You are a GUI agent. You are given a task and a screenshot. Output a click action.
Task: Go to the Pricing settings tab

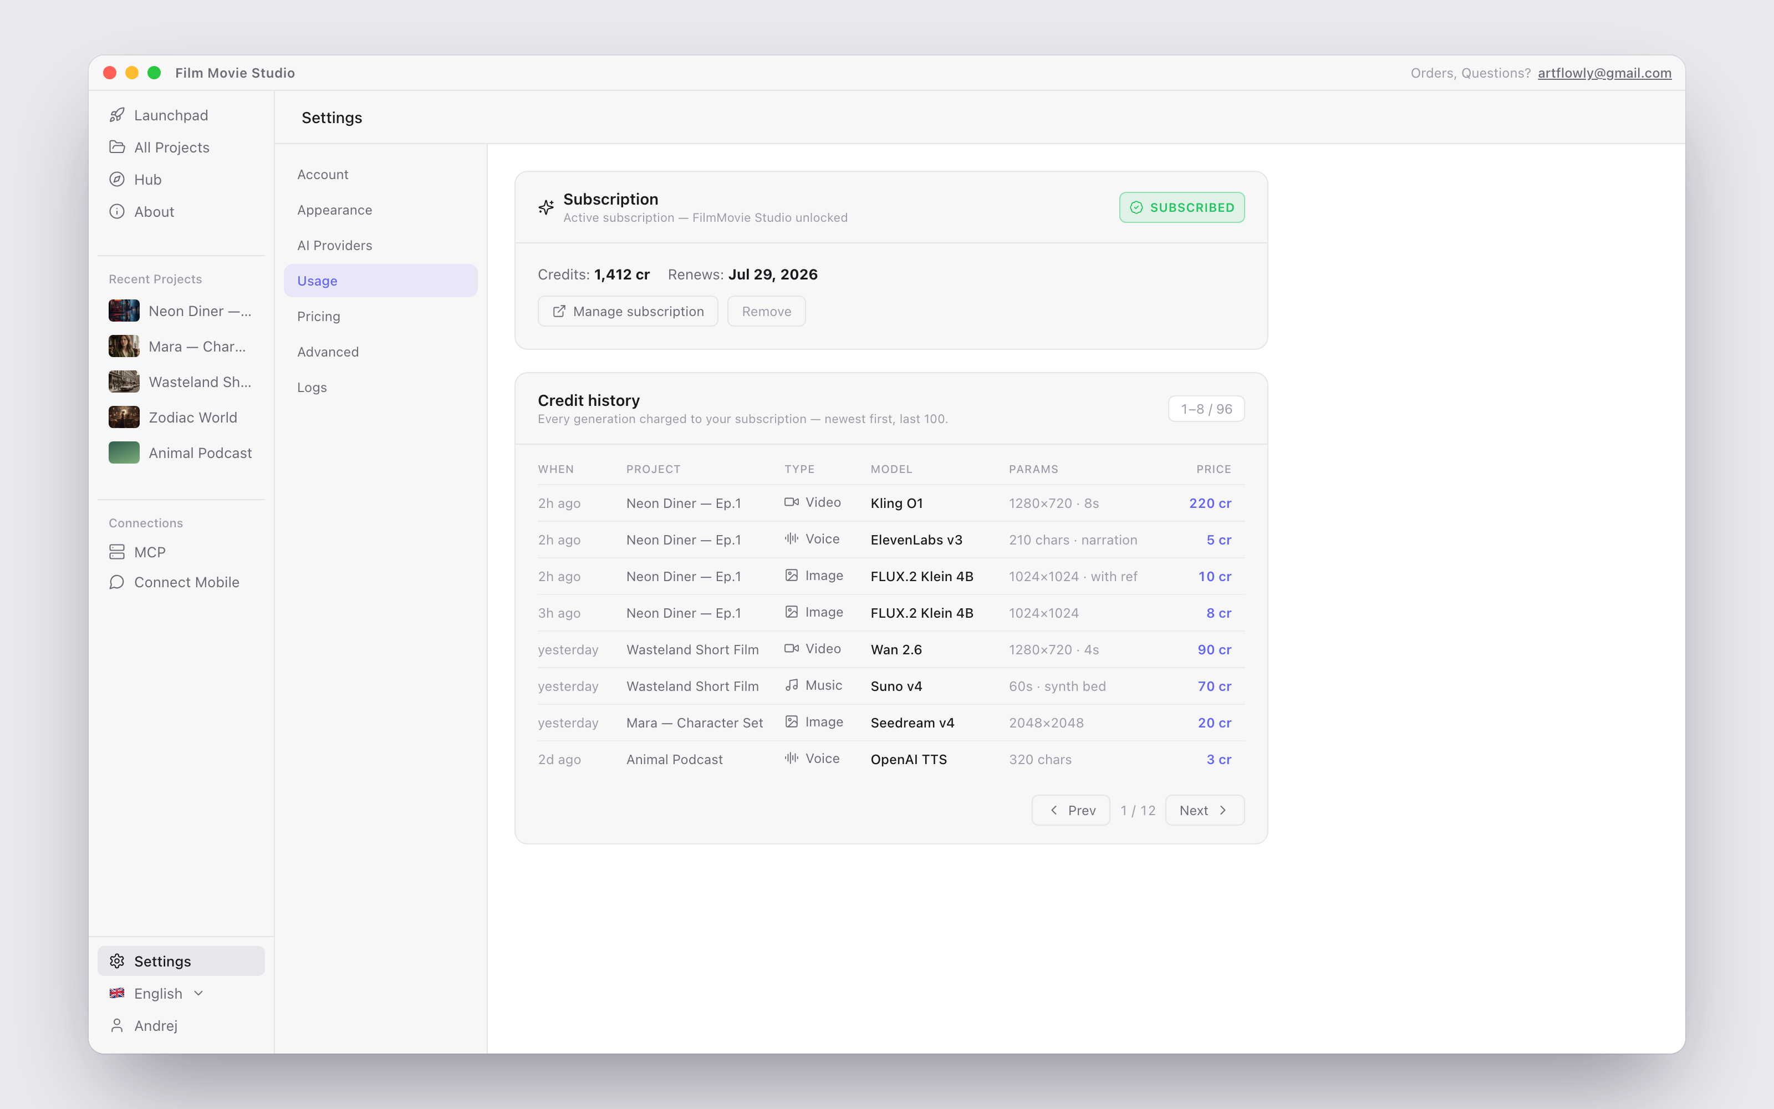click(380, 316)
